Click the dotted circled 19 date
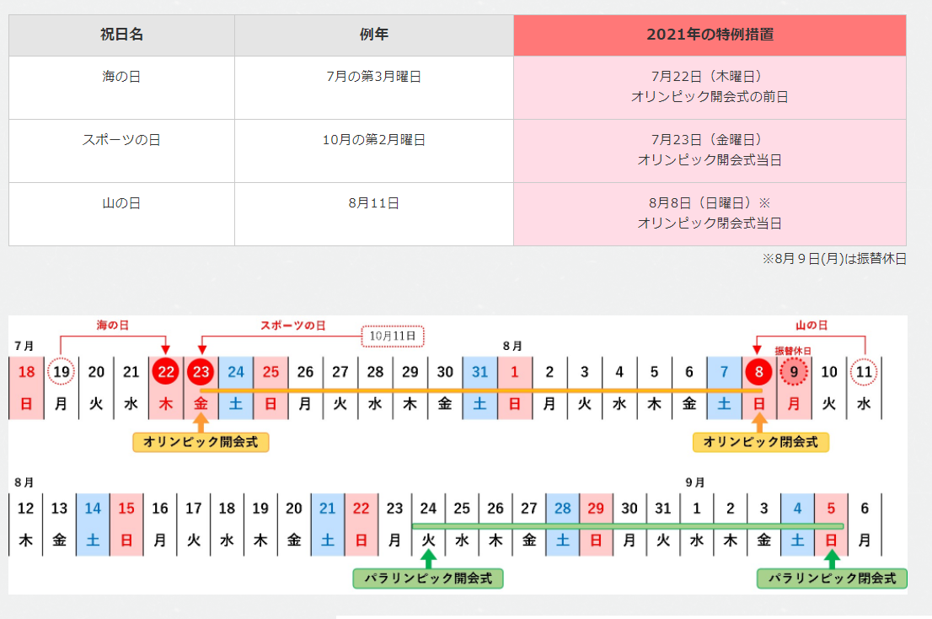The height and width of the screenshot is (619, 932). (62, 372)
